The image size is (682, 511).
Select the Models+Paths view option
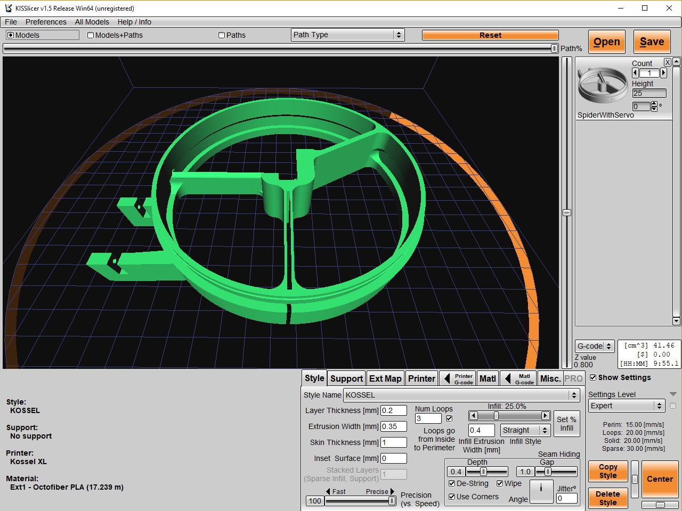(91, 35)
